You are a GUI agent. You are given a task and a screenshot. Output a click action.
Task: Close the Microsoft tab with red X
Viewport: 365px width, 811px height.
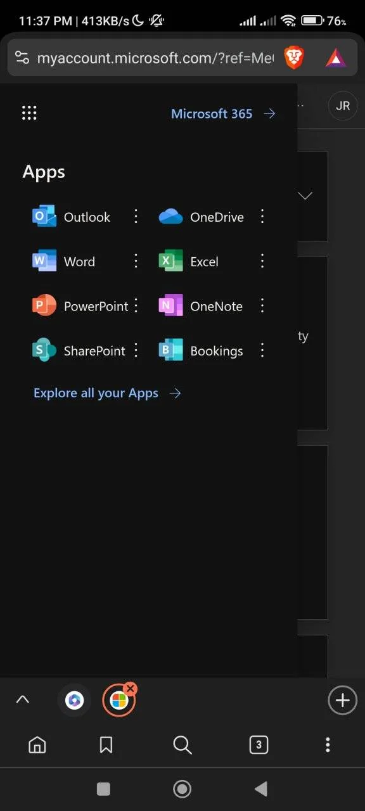(131, 688)
